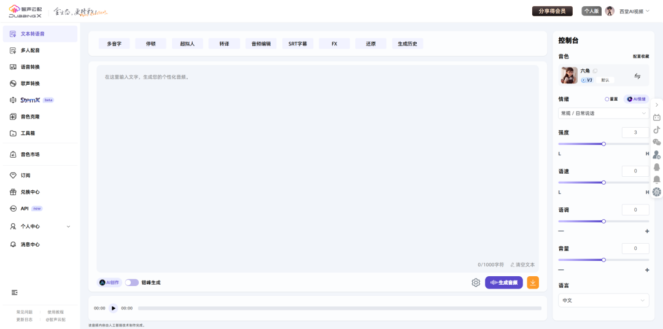Click the 生成音频 button
Screen dimensions: 663x329
click(x=504, y=282)
